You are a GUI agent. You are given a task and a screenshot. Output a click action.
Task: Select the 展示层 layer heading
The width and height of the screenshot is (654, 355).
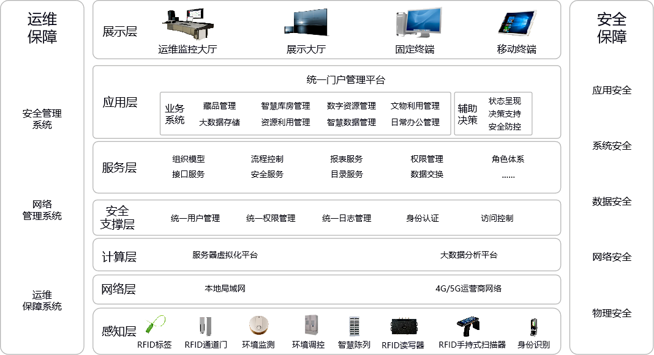click(x=119, y=32)
